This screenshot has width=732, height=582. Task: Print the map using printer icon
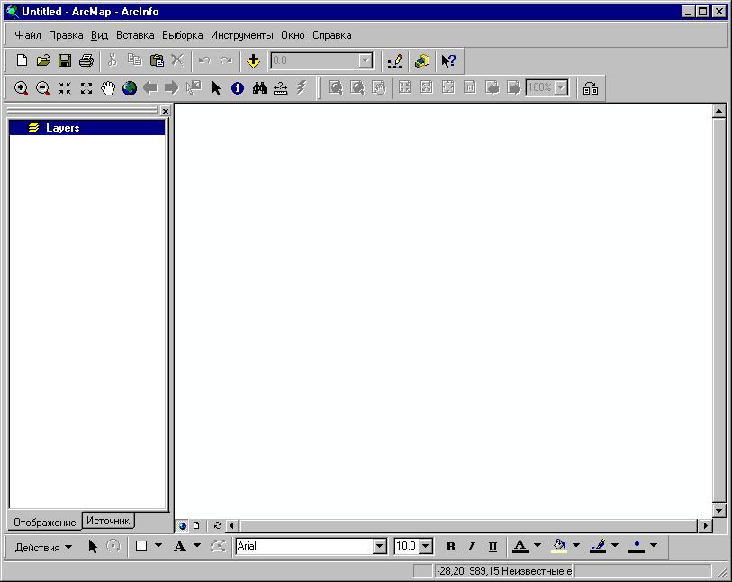(x=86, y=60)
